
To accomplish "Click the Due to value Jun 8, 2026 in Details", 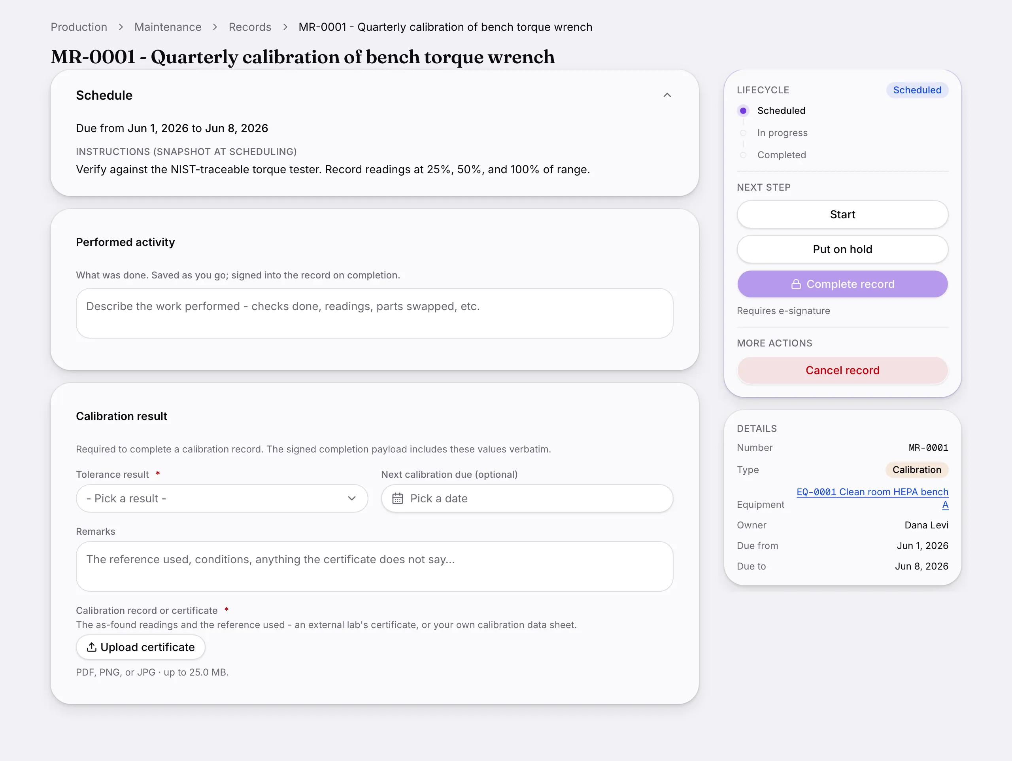I will 921,566.
